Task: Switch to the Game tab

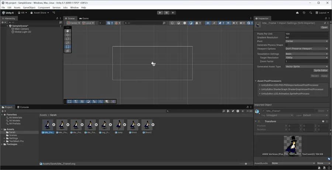Action: (84, 18)
